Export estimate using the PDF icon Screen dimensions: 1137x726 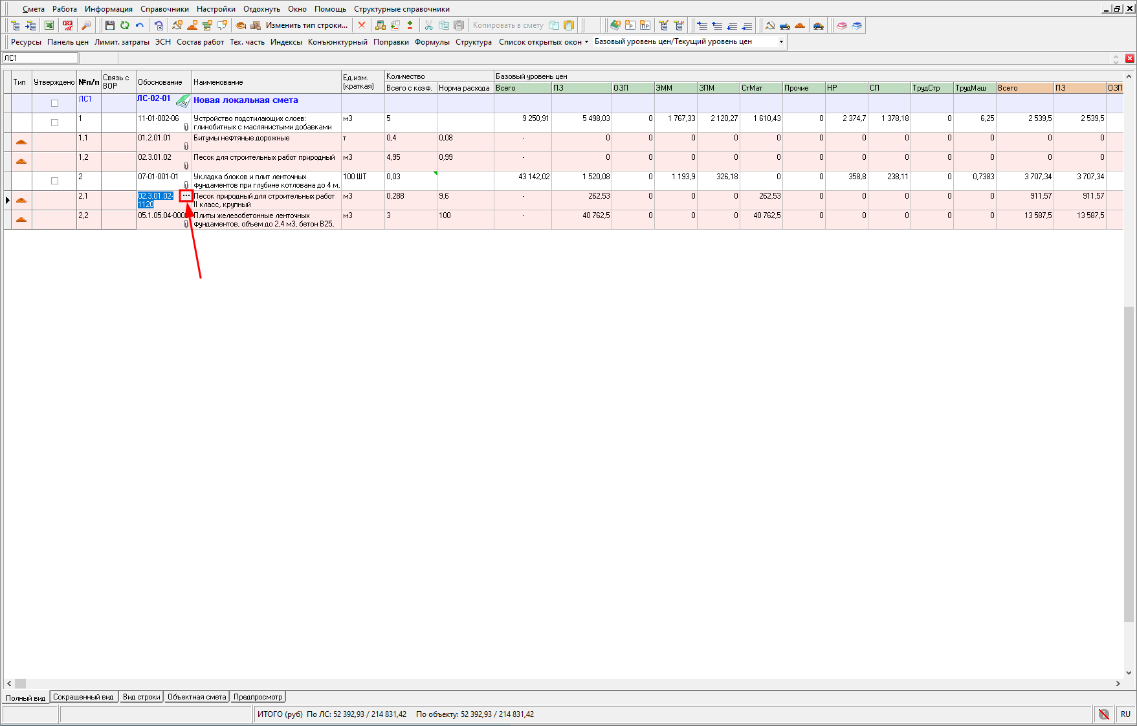(x=68, y=25)
